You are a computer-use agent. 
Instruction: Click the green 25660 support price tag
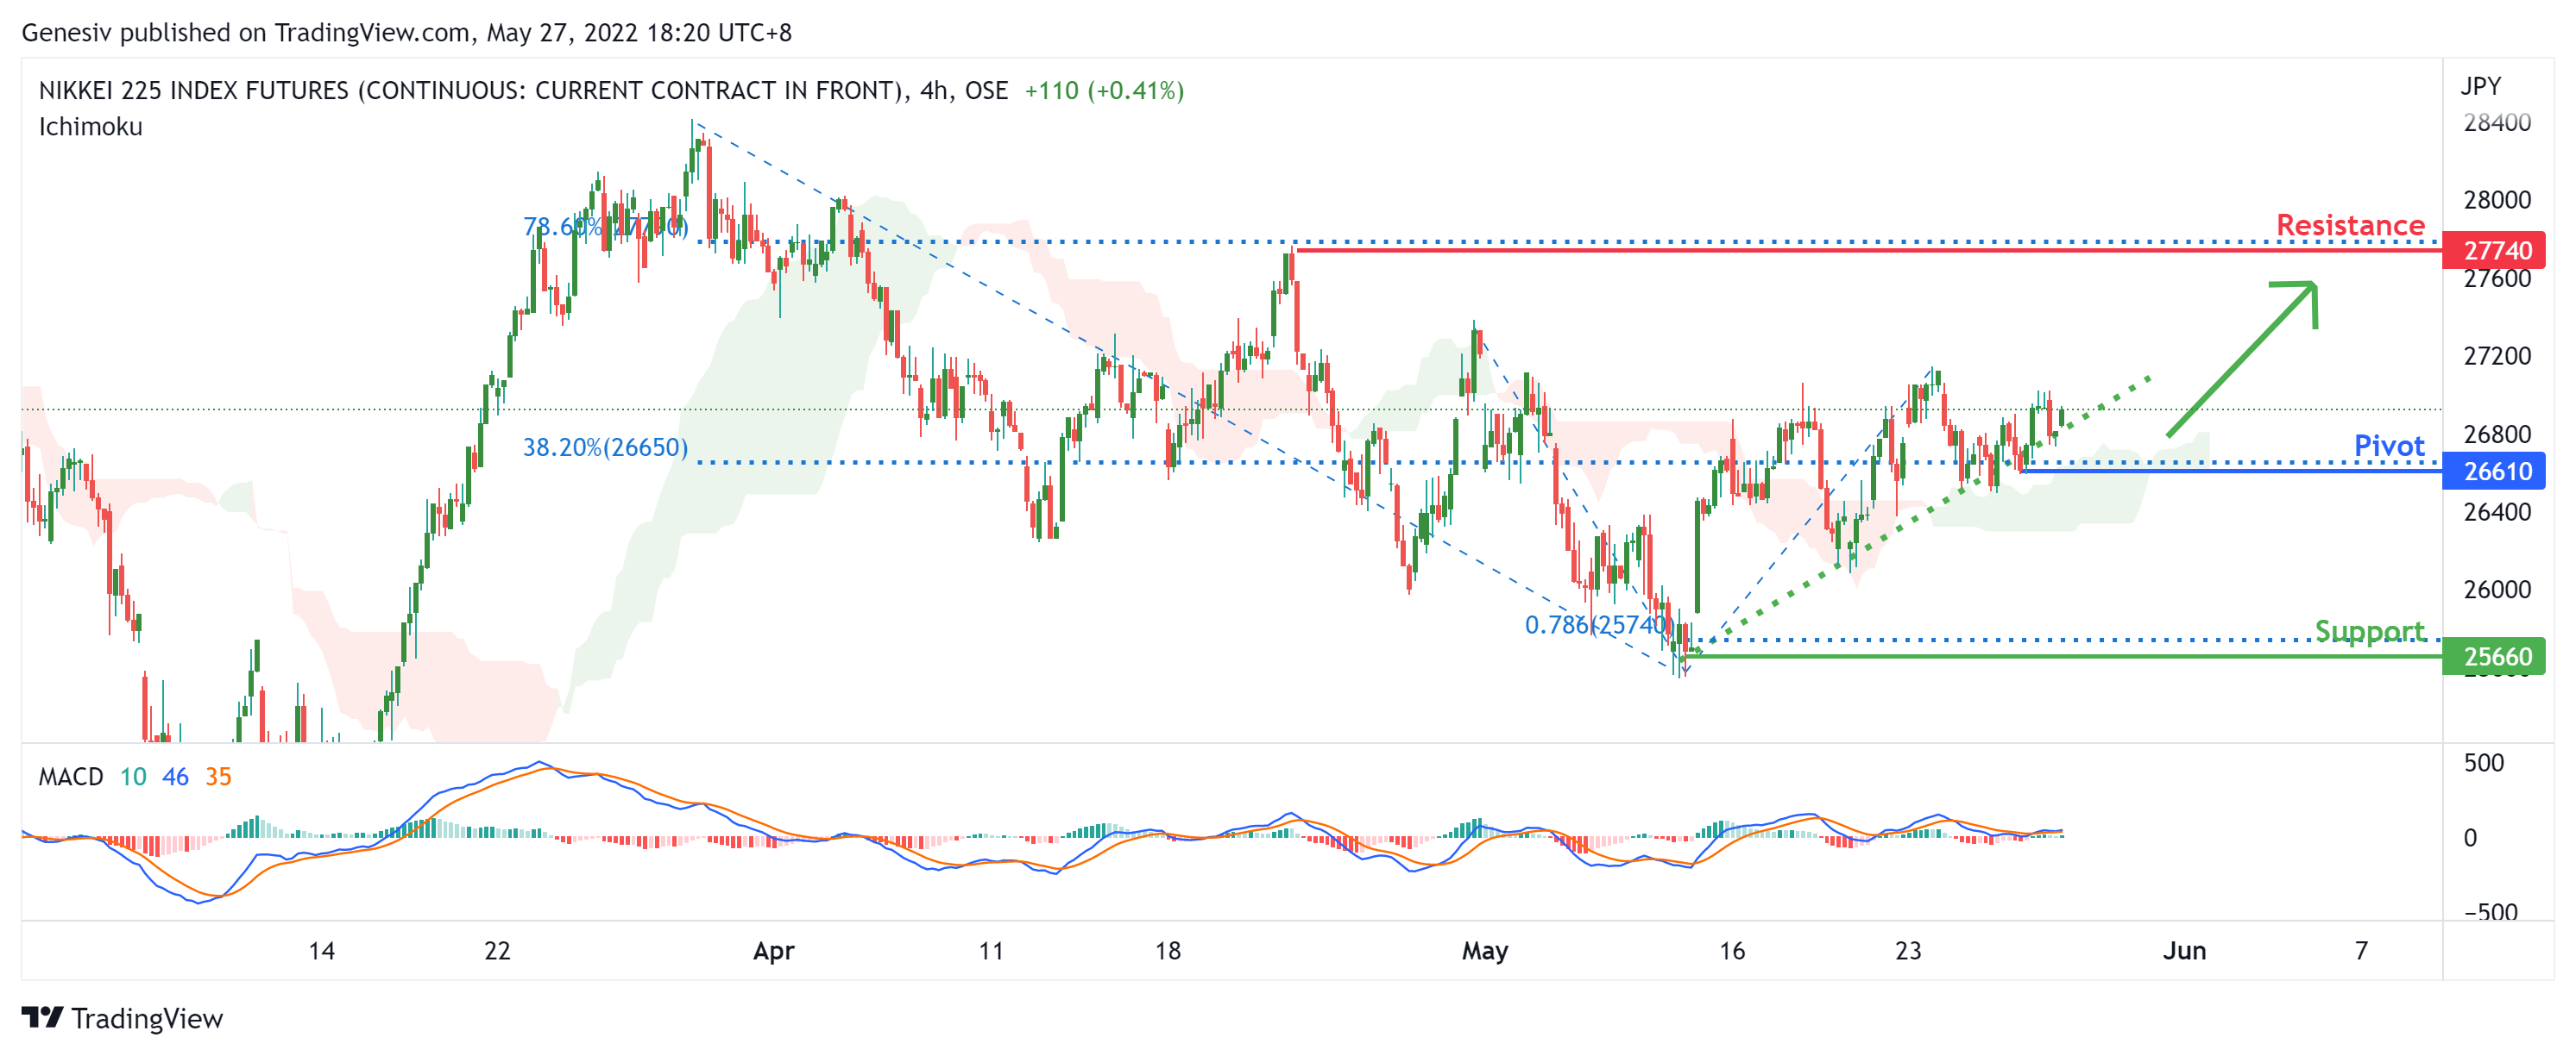pos(2492,656)
